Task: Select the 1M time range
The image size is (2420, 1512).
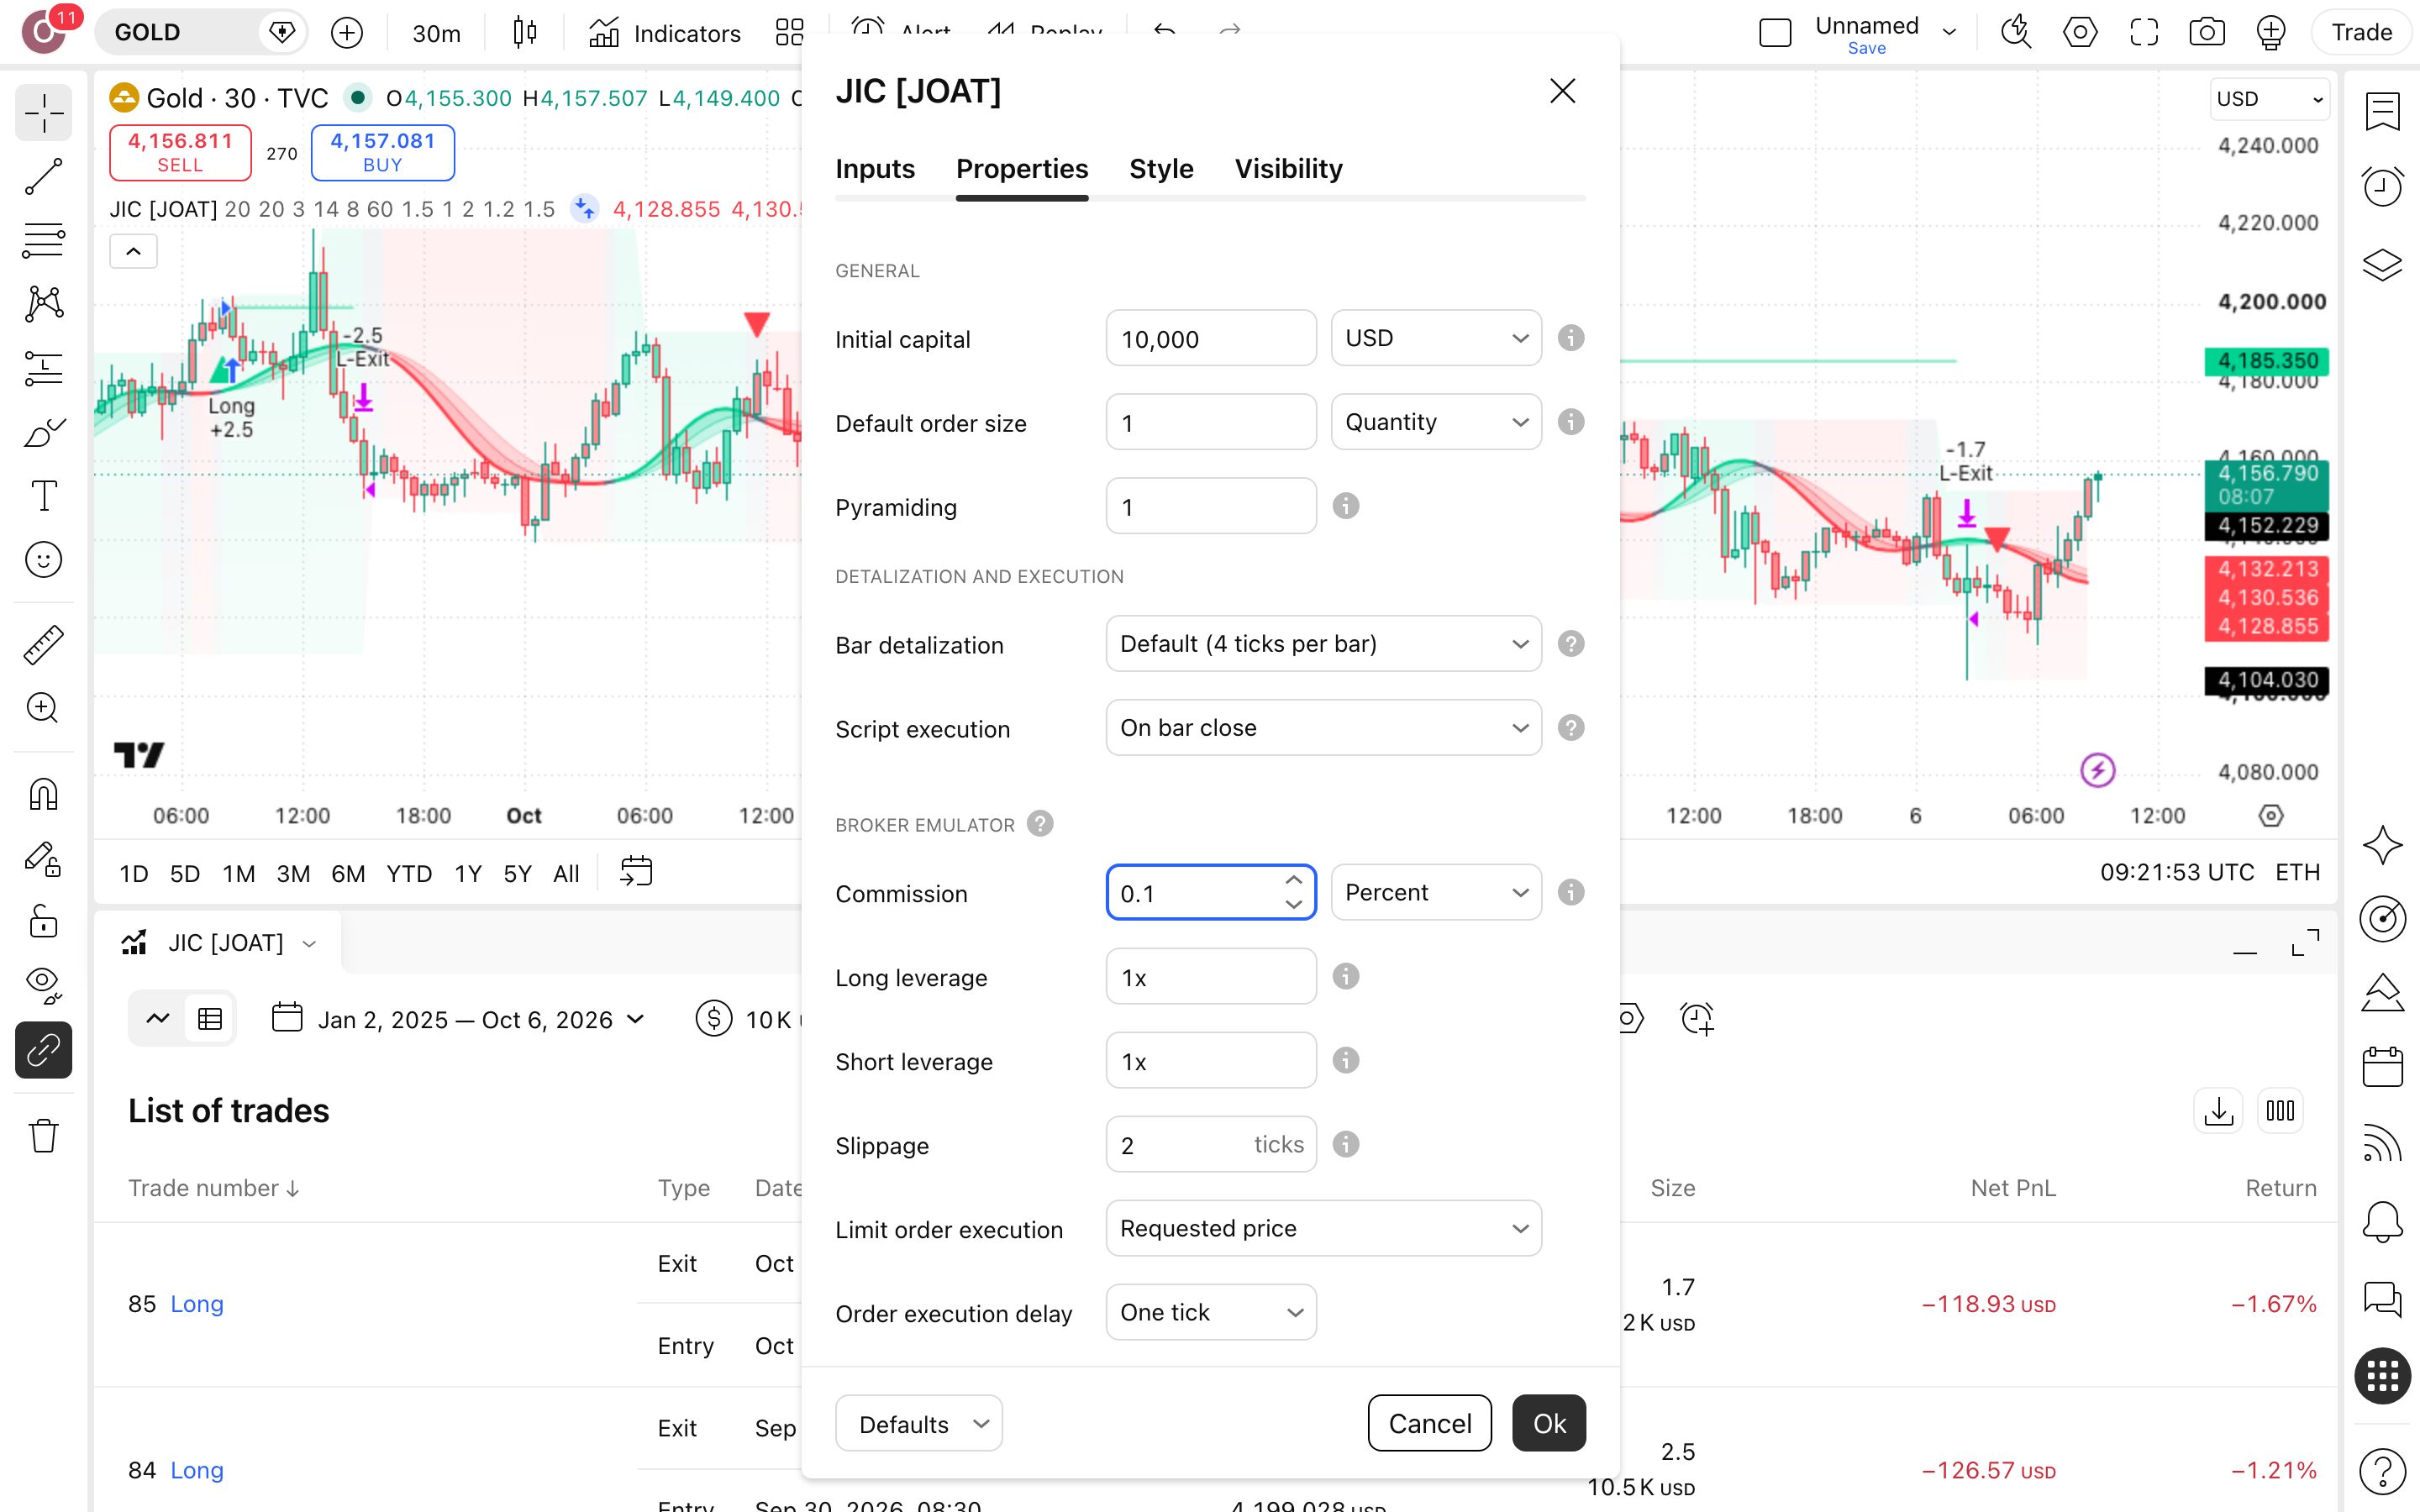Action: point(238,873)
